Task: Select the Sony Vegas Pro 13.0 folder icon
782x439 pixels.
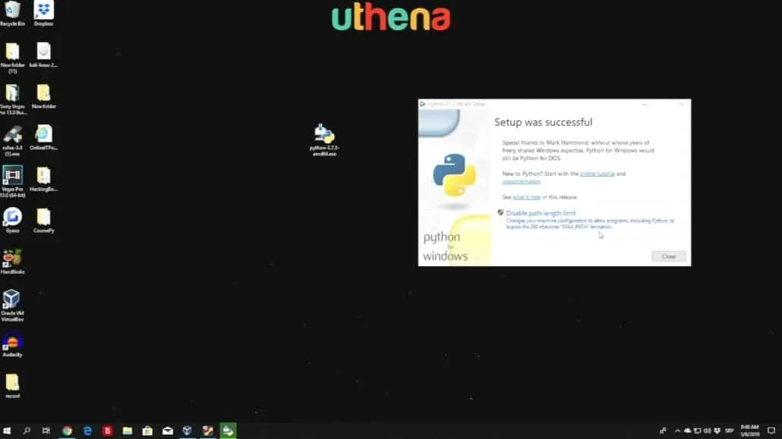Action: [x=12, y=99]
